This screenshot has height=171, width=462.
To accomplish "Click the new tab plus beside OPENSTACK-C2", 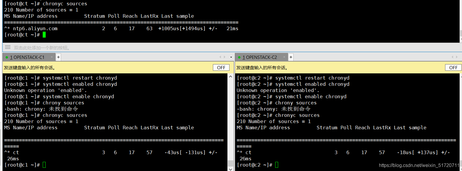I will [291, 57].
